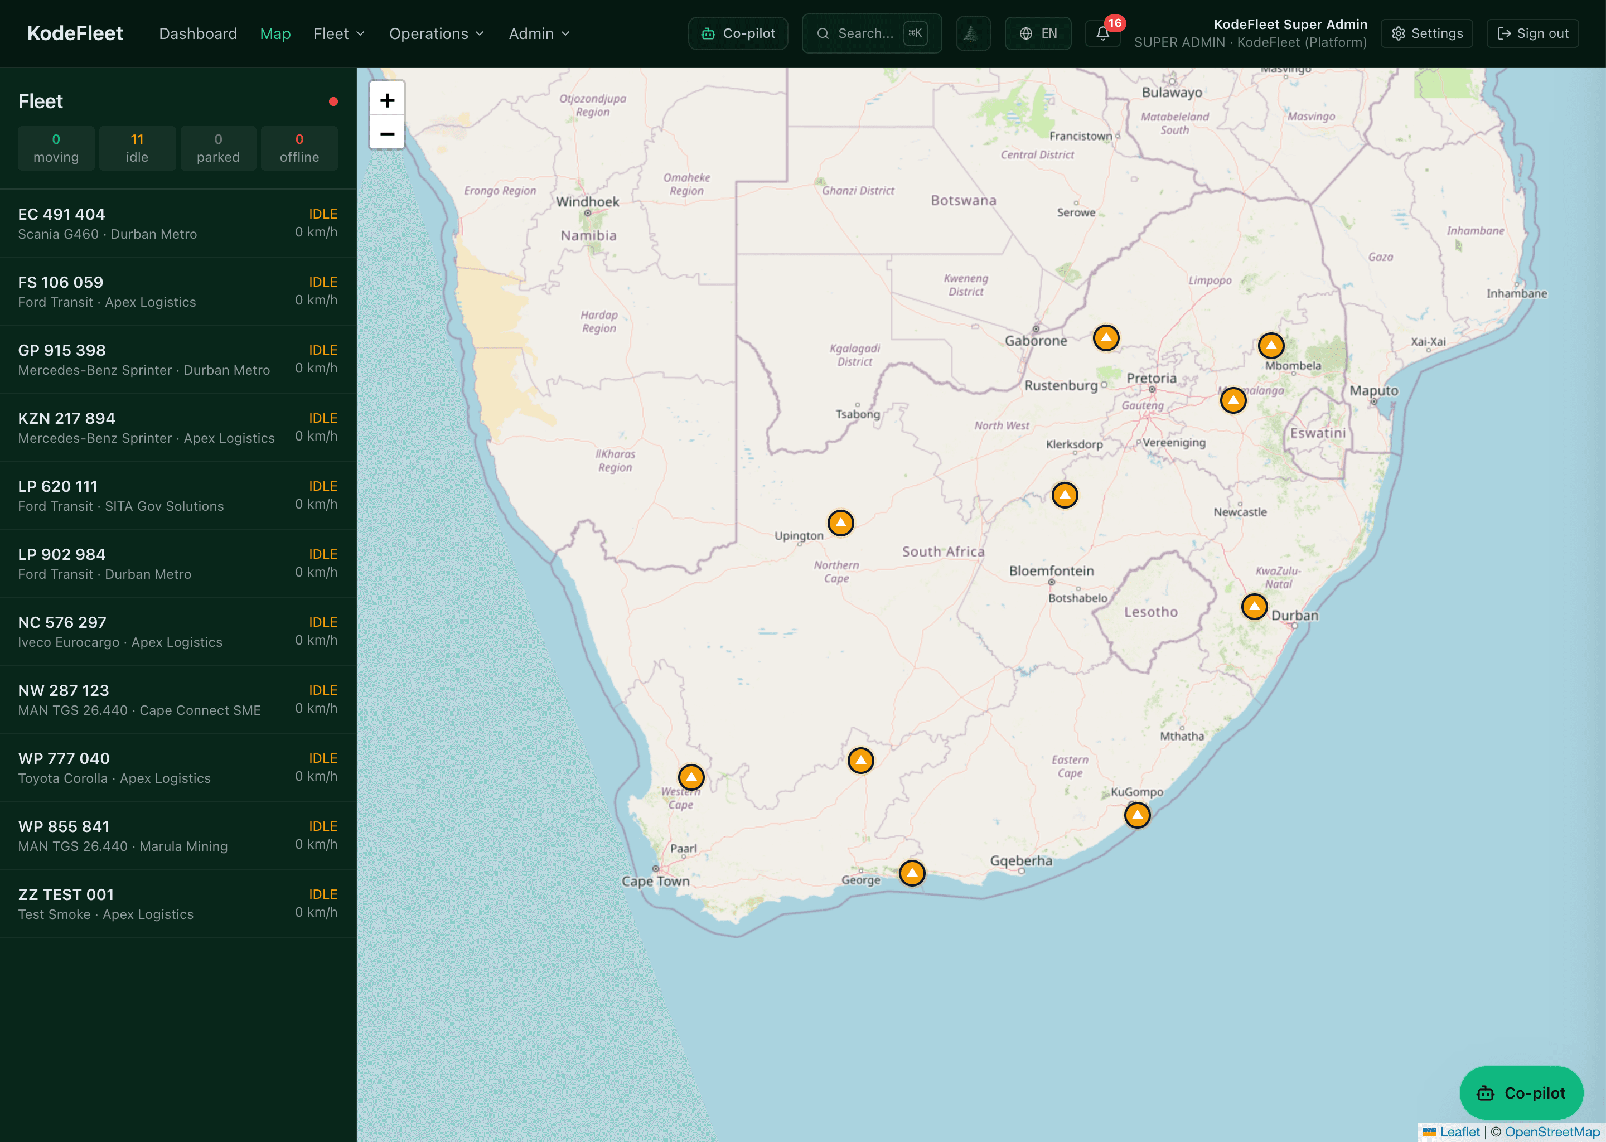Open the notifications bell

[1102, 34]
